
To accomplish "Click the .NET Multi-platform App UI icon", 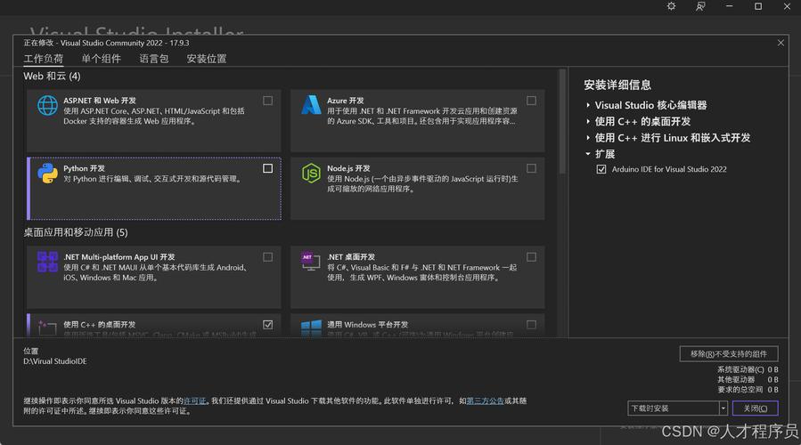I will 47,262.
